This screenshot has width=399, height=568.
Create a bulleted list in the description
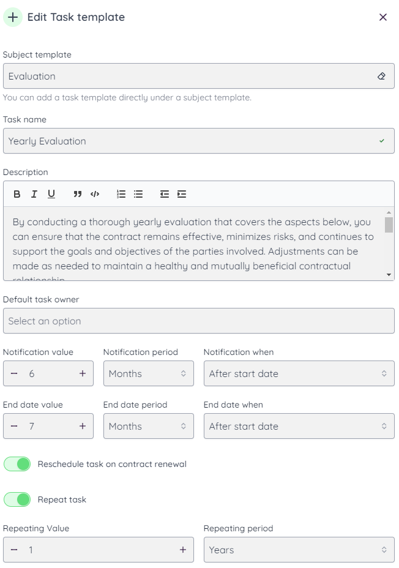138,194
